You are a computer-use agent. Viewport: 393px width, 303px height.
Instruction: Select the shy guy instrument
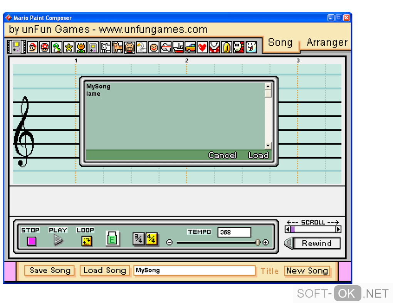tap(238, 47)
